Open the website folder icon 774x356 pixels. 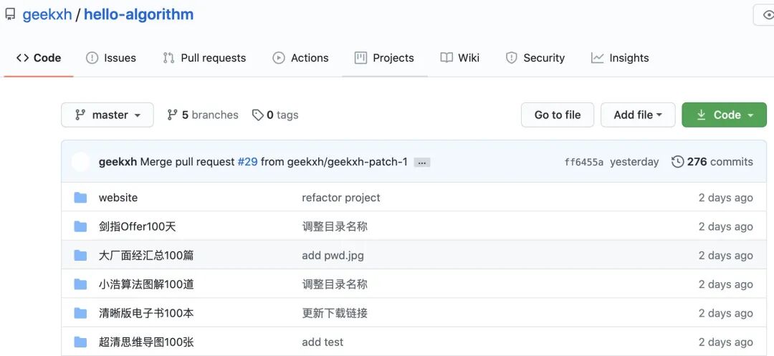click(x=80, y=198)
